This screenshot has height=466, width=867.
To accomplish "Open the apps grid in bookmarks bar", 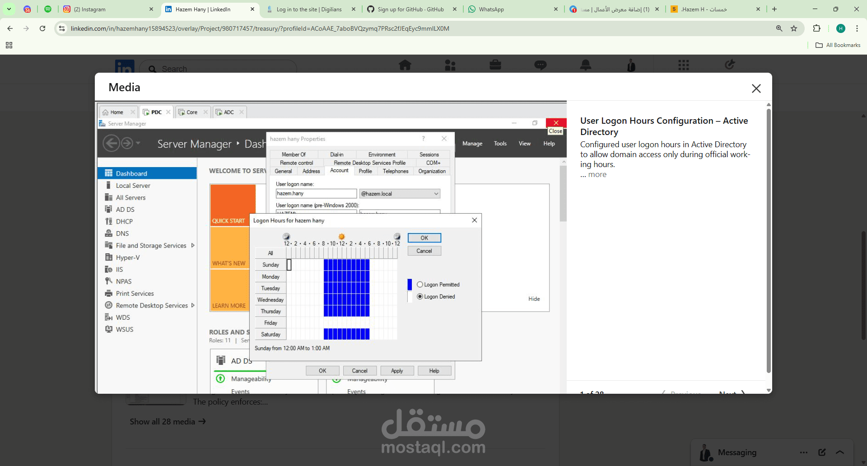I will [9, 45].
